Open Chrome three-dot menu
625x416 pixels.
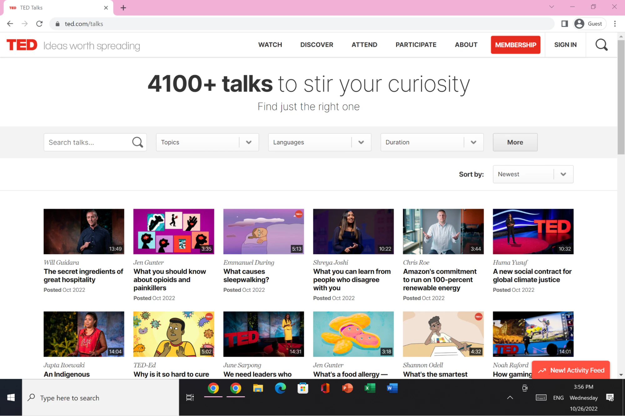(615, 24)
